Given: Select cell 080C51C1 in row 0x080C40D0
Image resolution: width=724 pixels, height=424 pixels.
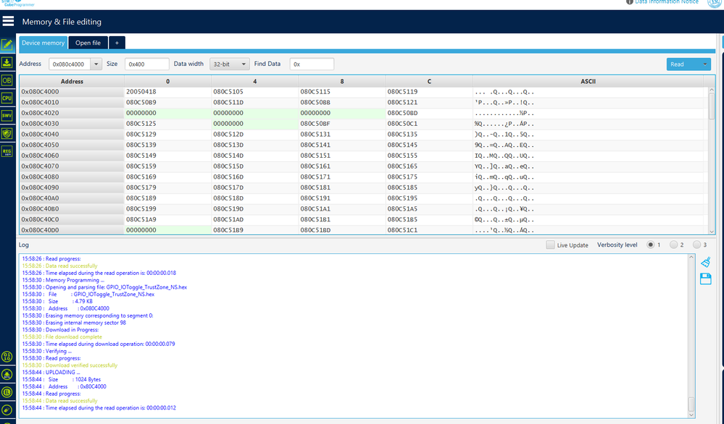Looking at the screenshot, I should pos(429,230).
